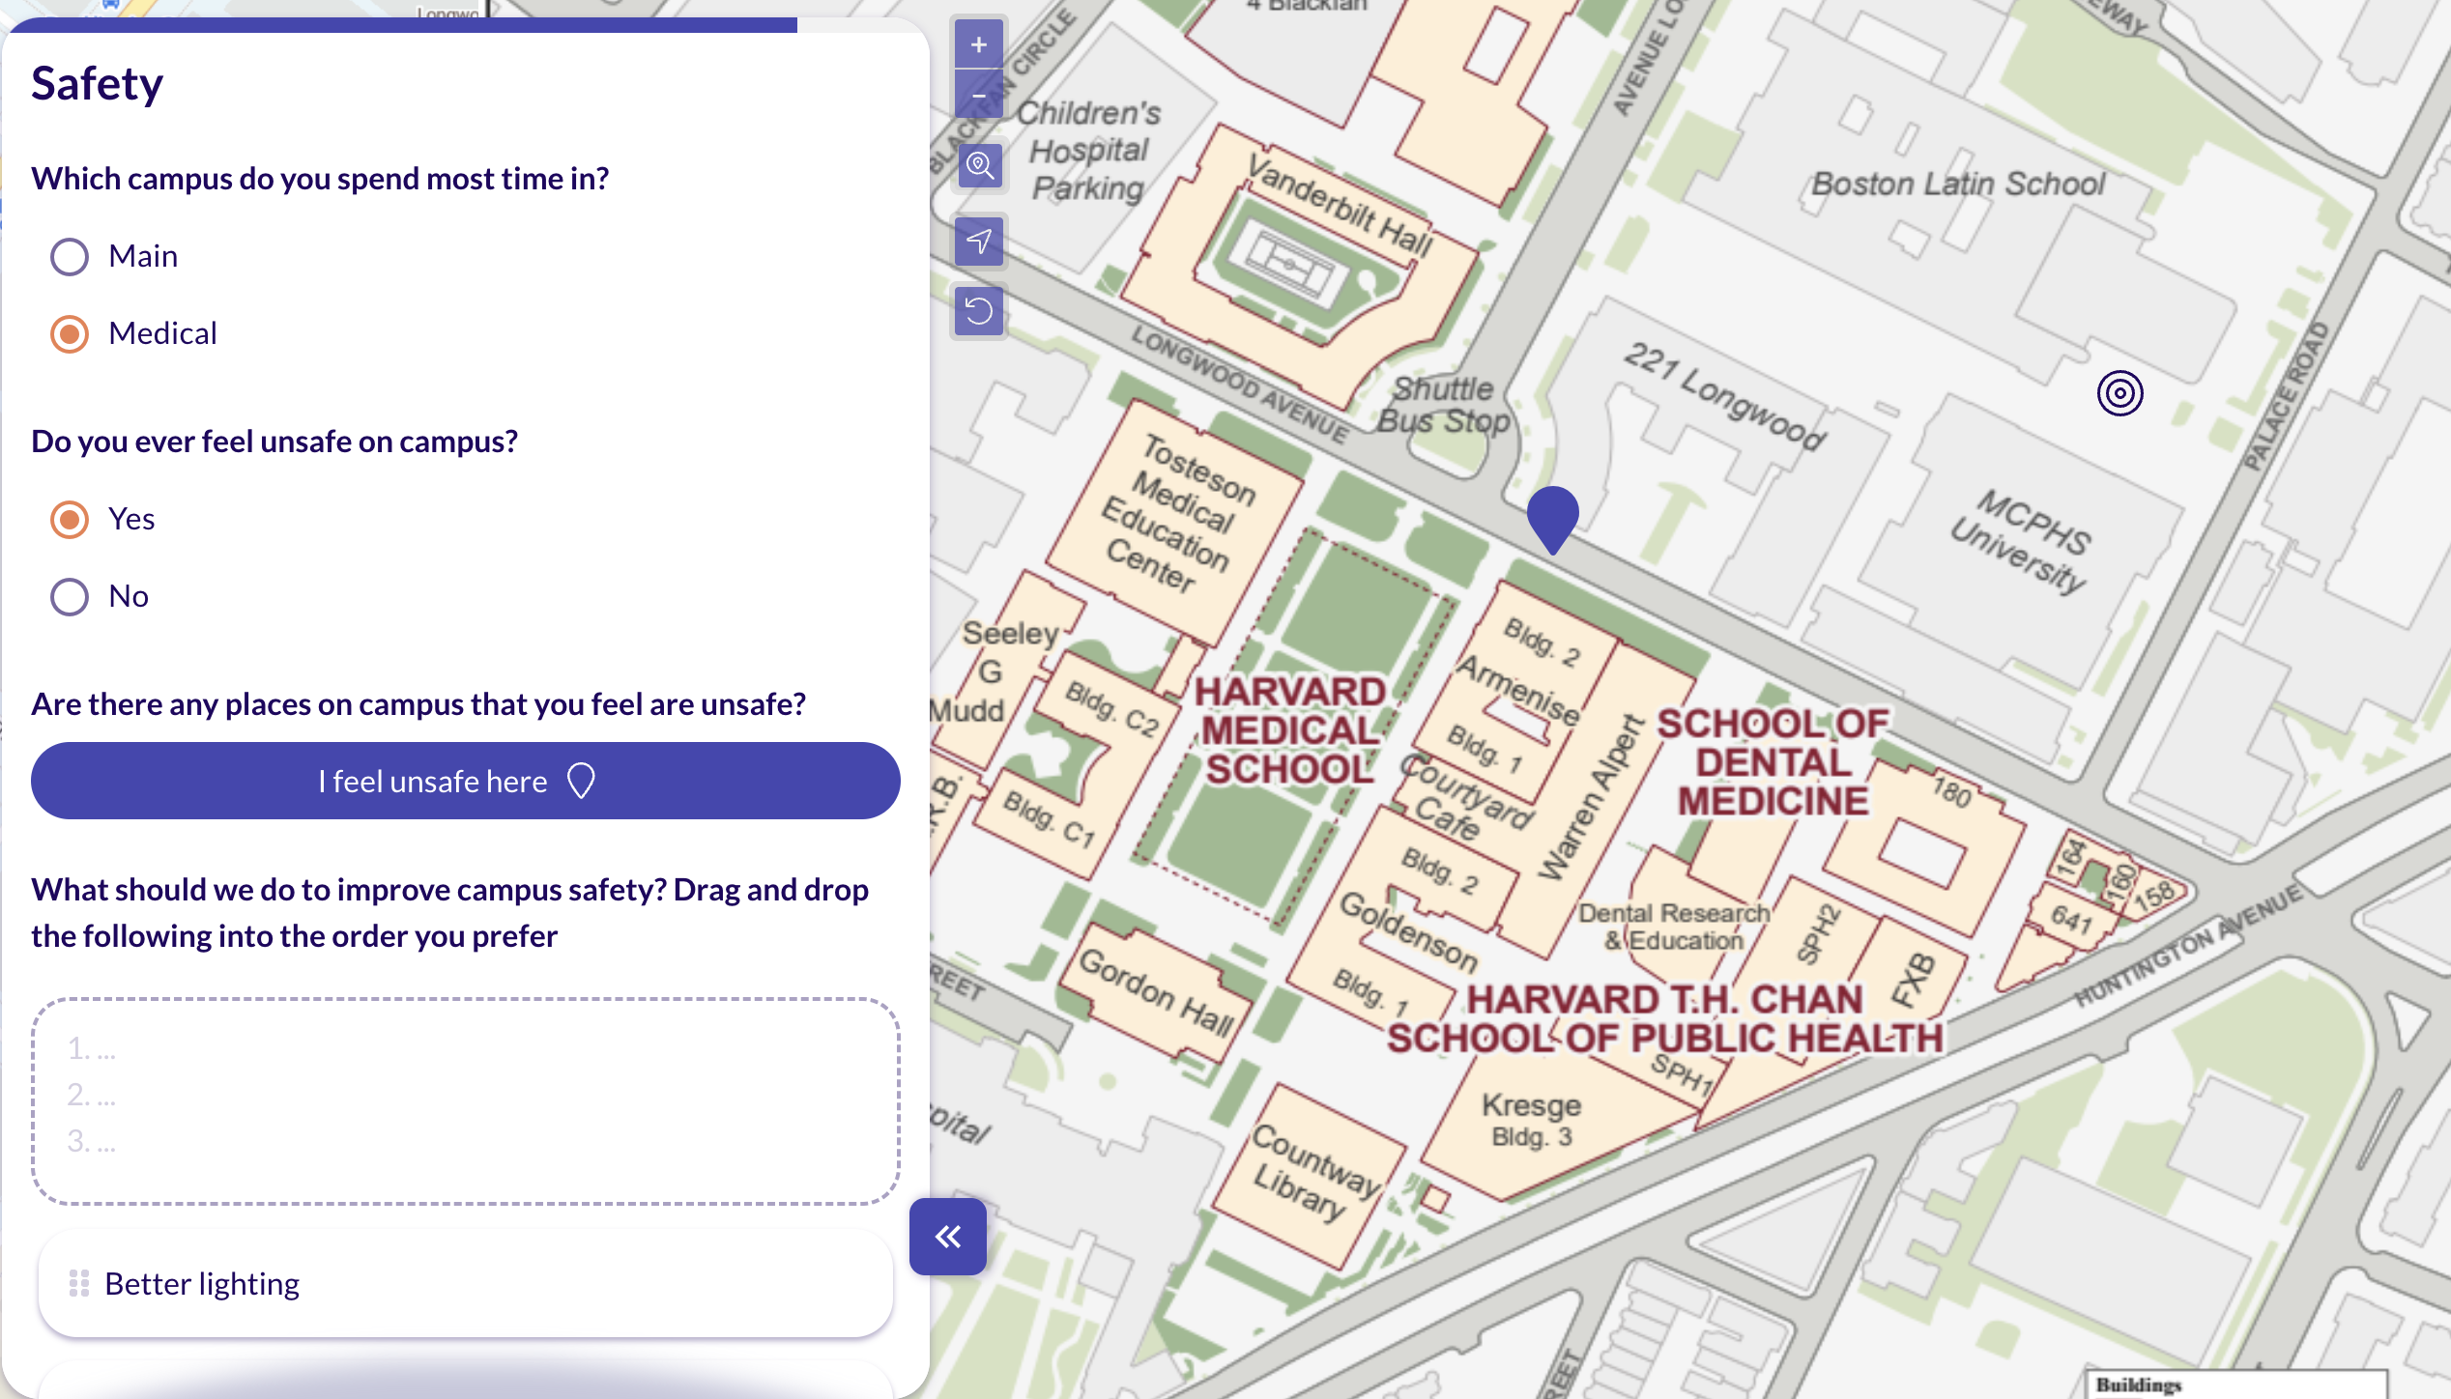This screenshot has height=1399, width=2451.
Task: Click the Better lighting drag handle
Action: pyautogui.click(x=79, y=1283)
